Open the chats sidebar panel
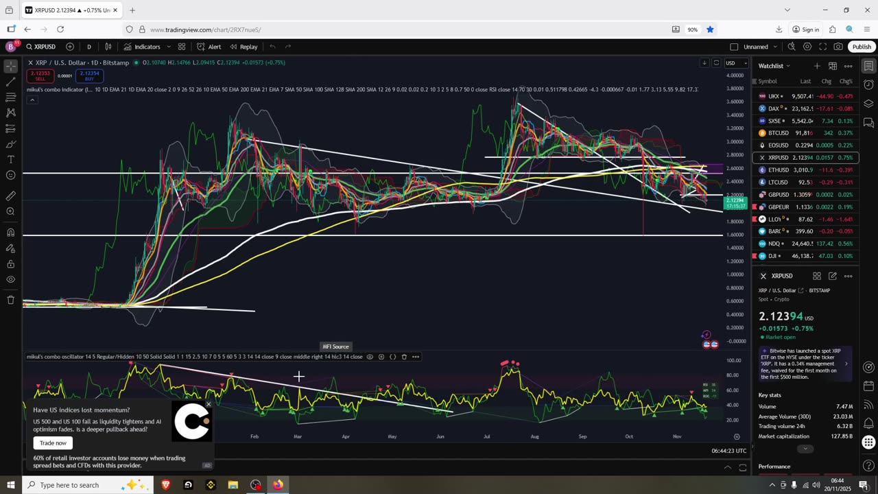Screen dimensions: 878x494 (x=868, y=123)
